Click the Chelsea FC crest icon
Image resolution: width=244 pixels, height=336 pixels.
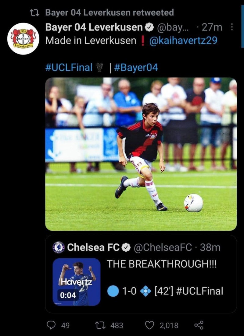[x=58, y=247]
